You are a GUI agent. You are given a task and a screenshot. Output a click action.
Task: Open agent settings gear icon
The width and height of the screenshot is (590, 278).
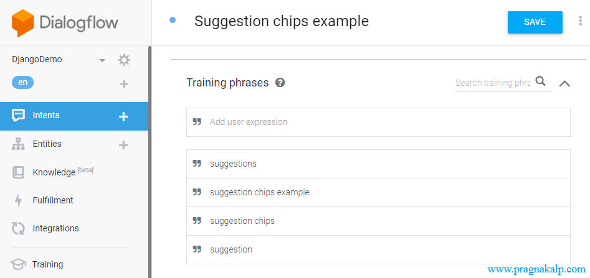click(x=124, y=60)
